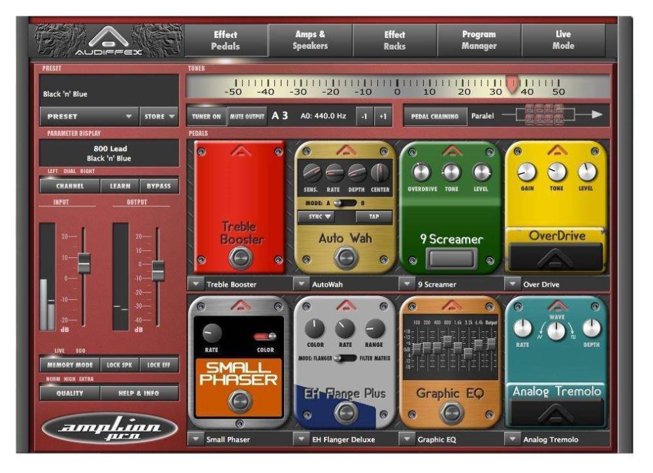The image size is (653, 473).
Task: Click the Input level fader handle
Action: (84, 262)
